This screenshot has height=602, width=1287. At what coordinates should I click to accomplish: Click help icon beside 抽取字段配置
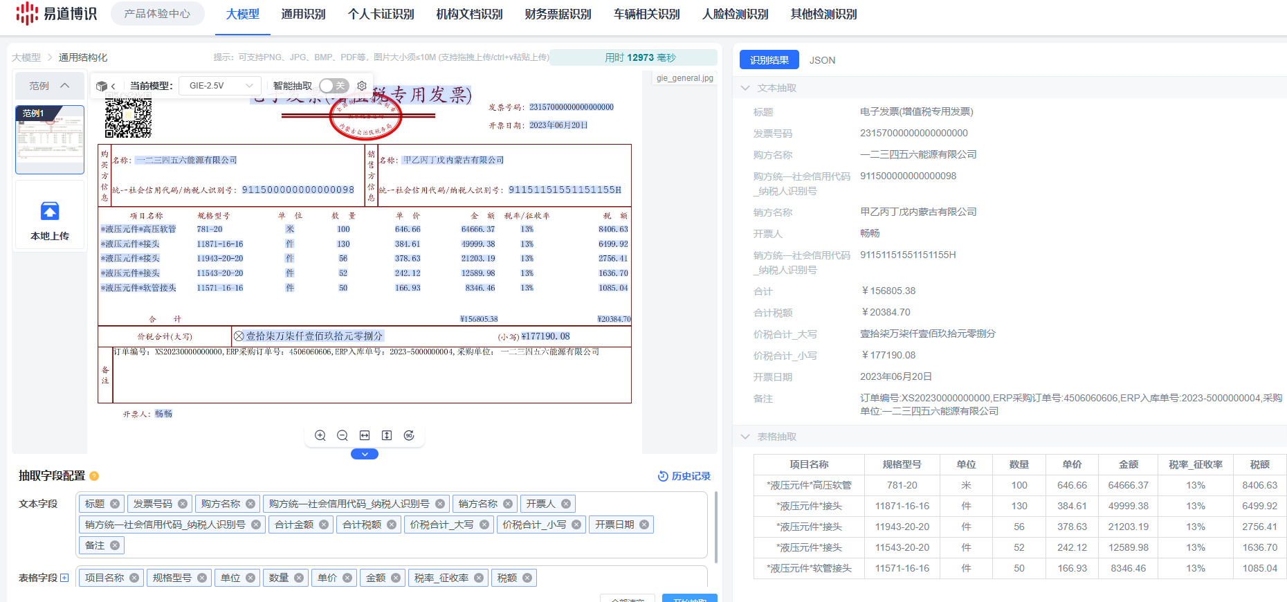94,476
